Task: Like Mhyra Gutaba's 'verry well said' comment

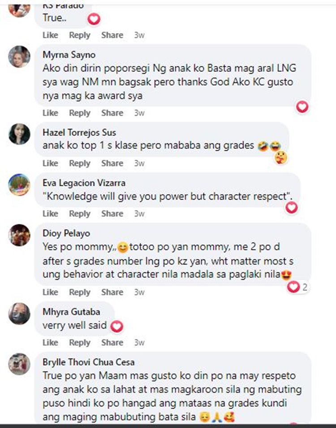Action: [x=51, y=342]
